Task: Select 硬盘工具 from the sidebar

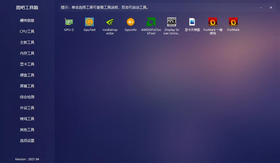Action: 27,75
